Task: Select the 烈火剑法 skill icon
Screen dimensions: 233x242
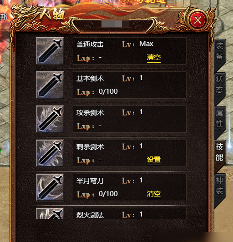Action: tap(50, 213)
